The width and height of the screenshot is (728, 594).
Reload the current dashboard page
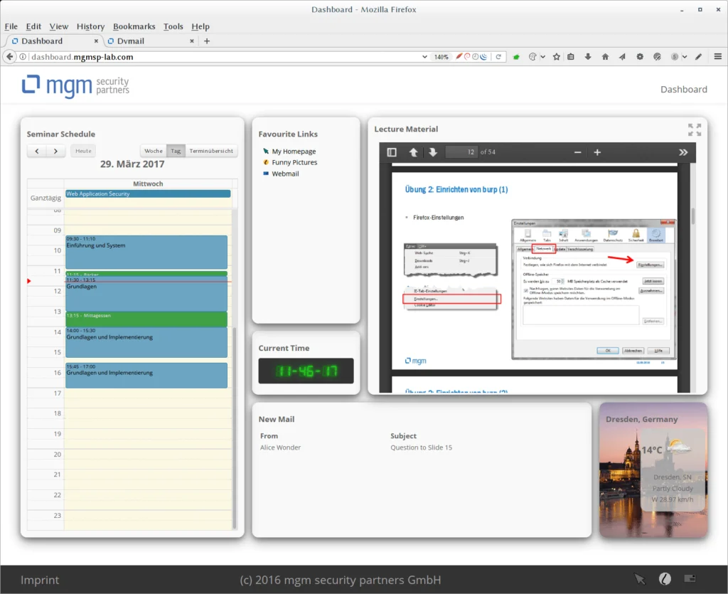tap(499, 57)
